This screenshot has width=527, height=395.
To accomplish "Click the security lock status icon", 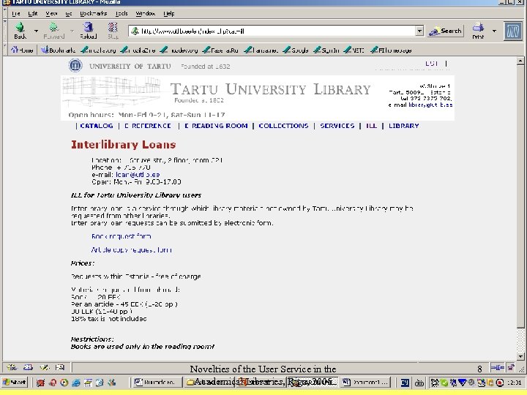I will 511,368.
